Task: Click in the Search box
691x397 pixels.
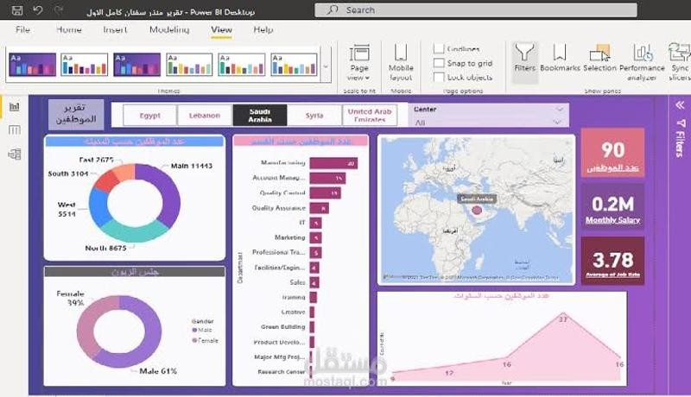Action: click(476, 9)
